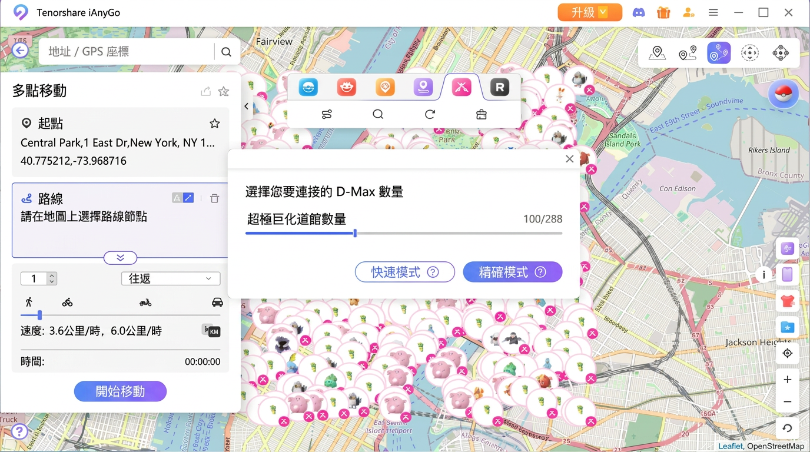The image size is (810, 452).
Task: Switch to the black R tab
Action: pos(500,87)
